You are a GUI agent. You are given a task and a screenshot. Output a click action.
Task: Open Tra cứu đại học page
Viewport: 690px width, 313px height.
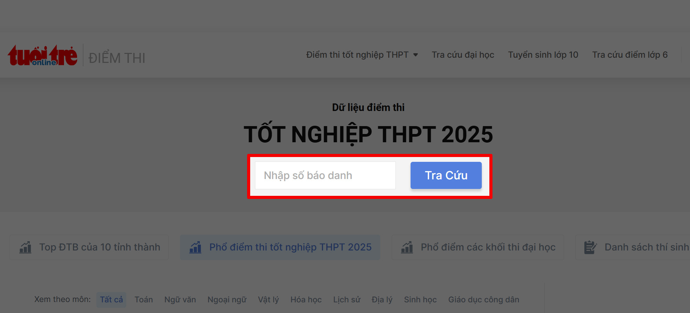point(463,55)
